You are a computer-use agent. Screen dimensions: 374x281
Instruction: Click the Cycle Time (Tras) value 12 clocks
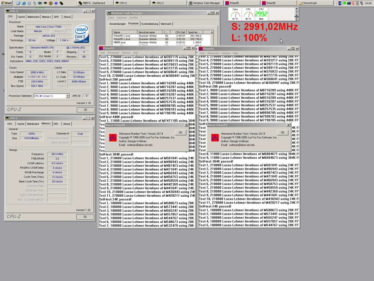pyautogui.click(x=57, y=177)
